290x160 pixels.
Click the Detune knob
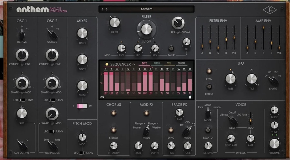pos(208,146)
